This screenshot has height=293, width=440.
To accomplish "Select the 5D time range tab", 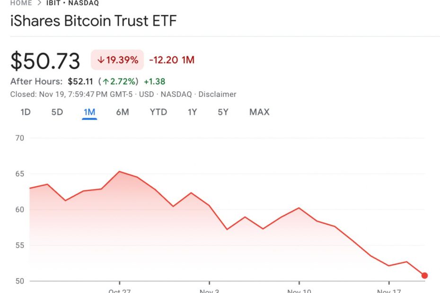I will click(x=57, y=112).
